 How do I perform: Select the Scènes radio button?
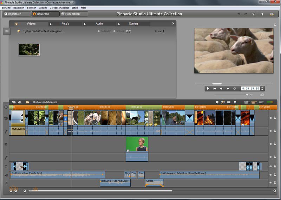coord(115,31)
